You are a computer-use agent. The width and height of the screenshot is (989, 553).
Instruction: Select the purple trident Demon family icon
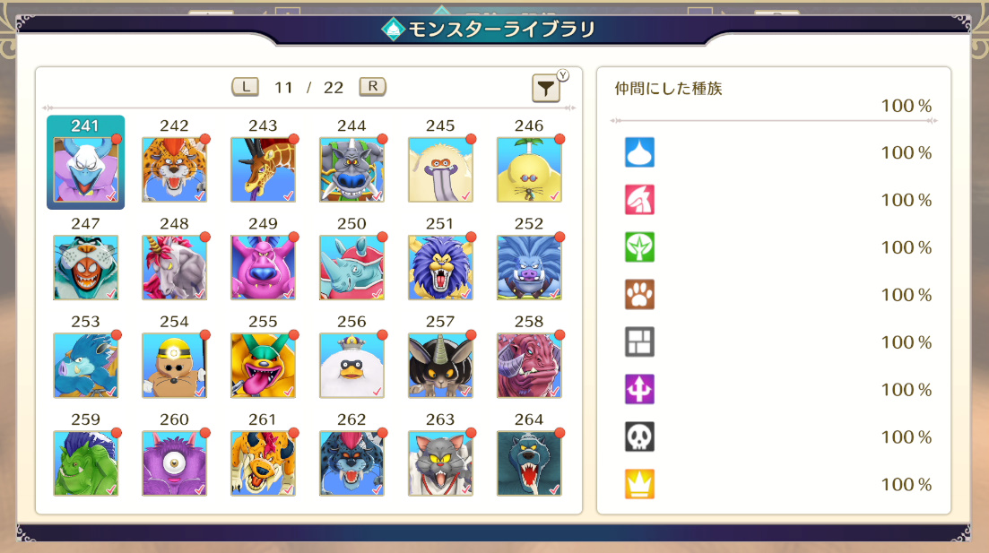pyautogui.click(x=639, y=389)
